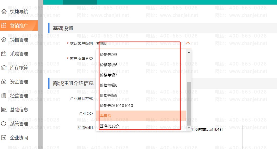
Task: Open 系统管理 in the sidebar
Action: pyautogui.click(x=19, y=124)
